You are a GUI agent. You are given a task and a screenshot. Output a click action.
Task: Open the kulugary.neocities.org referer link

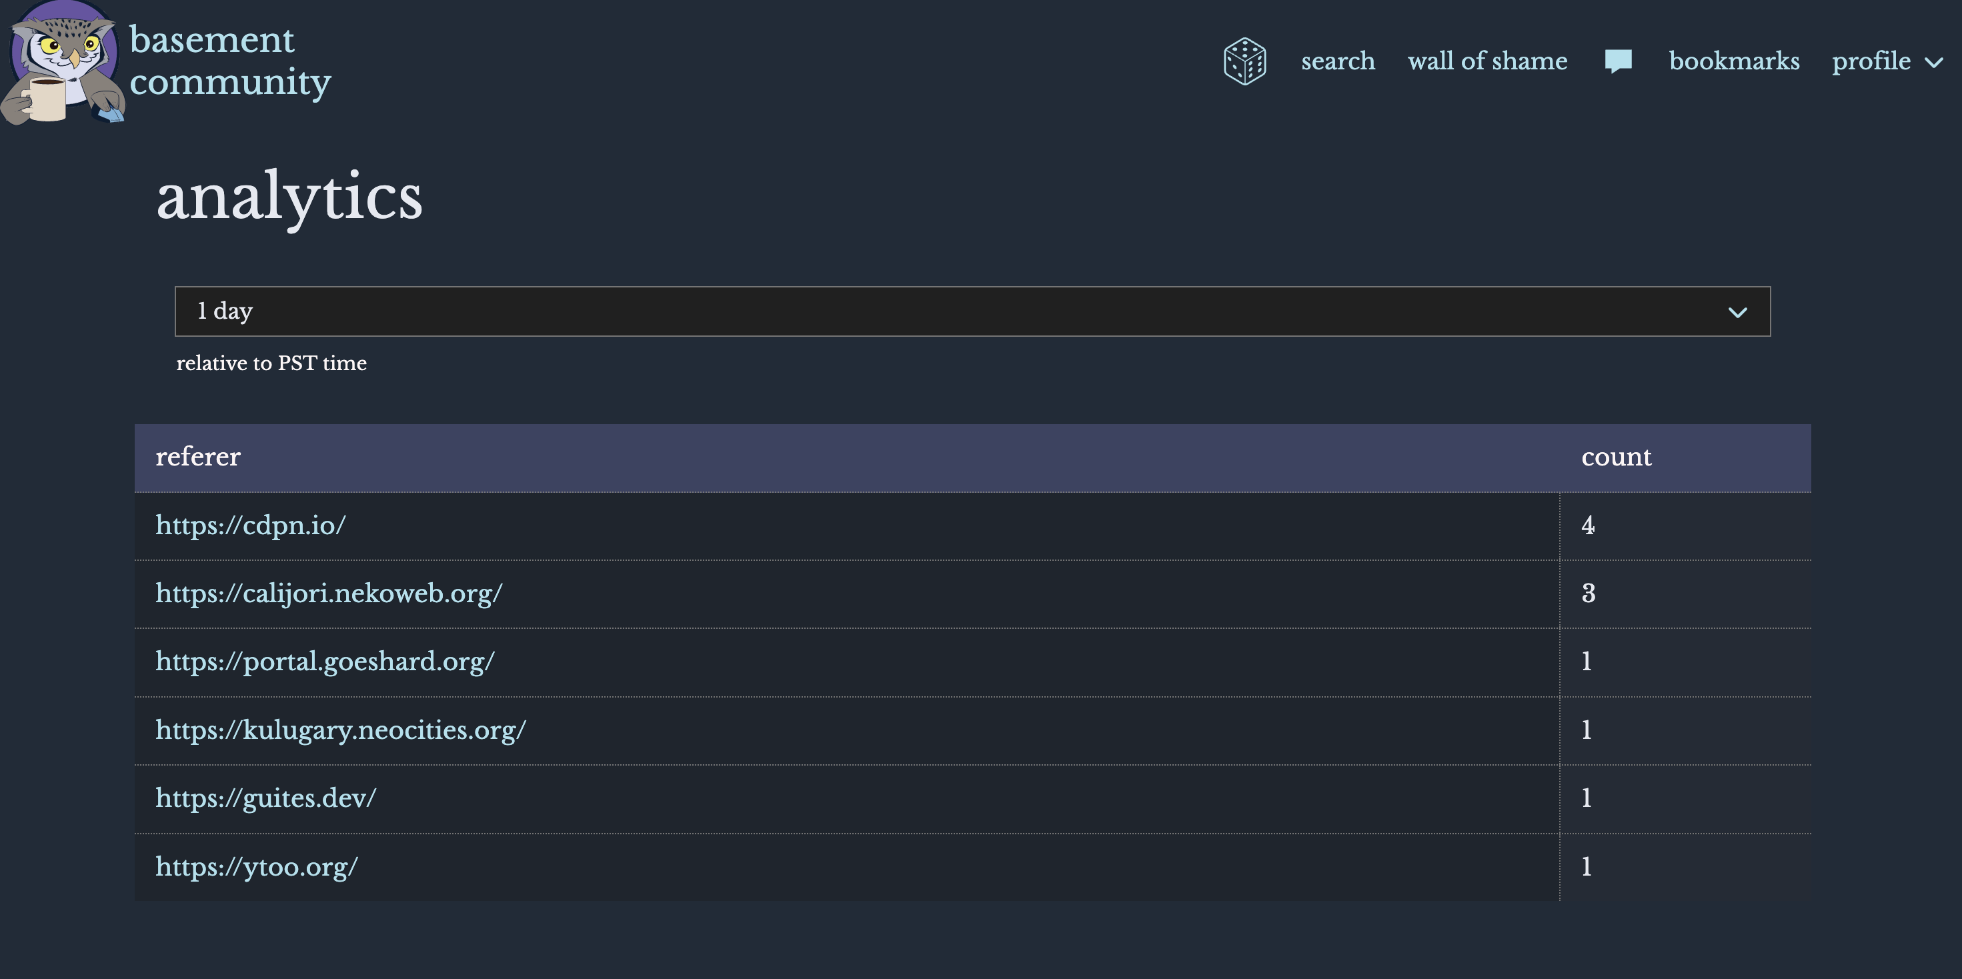tap(341, 730)
